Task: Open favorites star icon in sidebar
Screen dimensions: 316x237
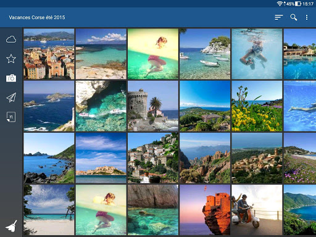Action: click(11, 59)
